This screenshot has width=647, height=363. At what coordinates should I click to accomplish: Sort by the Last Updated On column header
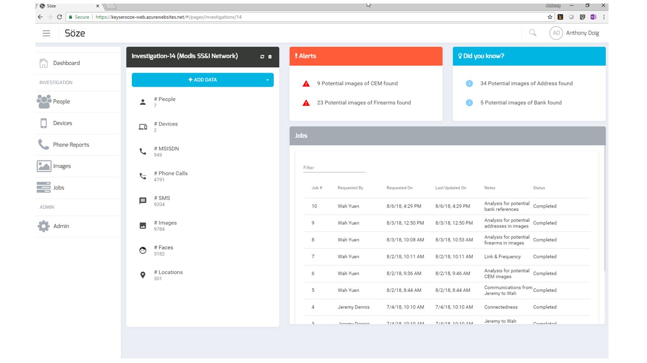coord(451,188)
